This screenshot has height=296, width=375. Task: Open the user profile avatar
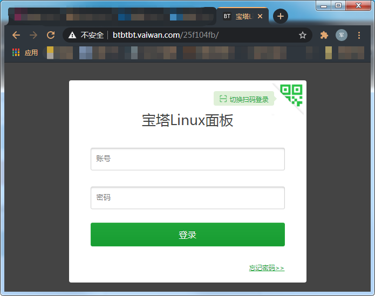pyautogui.click(x=342, y=35)
